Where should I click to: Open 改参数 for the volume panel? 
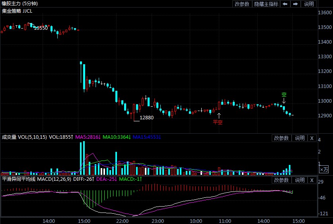click(282, 138)
